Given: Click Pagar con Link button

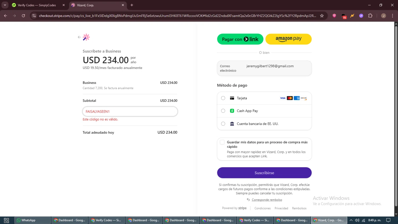Looking at the screenshot, I should [x=240, y=39].
